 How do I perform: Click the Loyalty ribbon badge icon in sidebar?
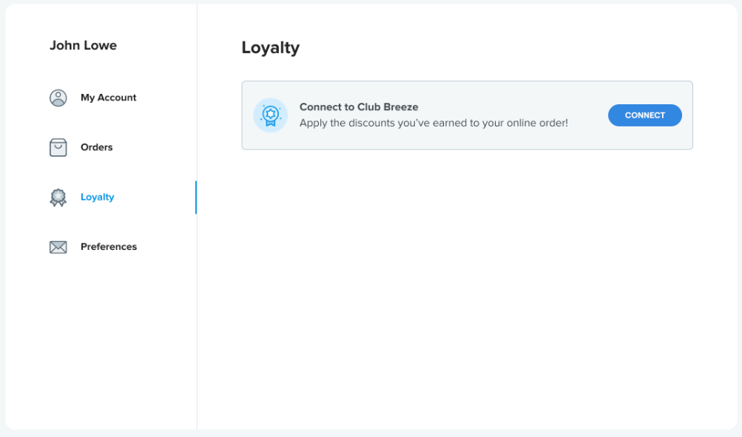coord(58,197)
